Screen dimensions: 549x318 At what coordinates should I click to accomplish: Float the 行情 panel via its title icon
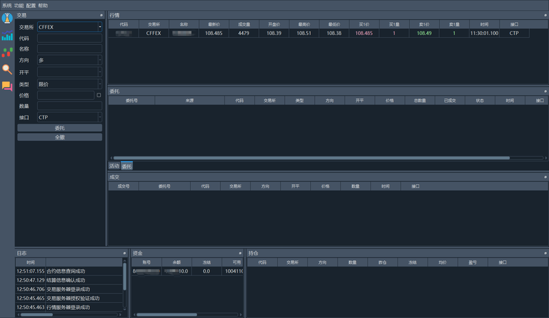[x=545, y=15]
